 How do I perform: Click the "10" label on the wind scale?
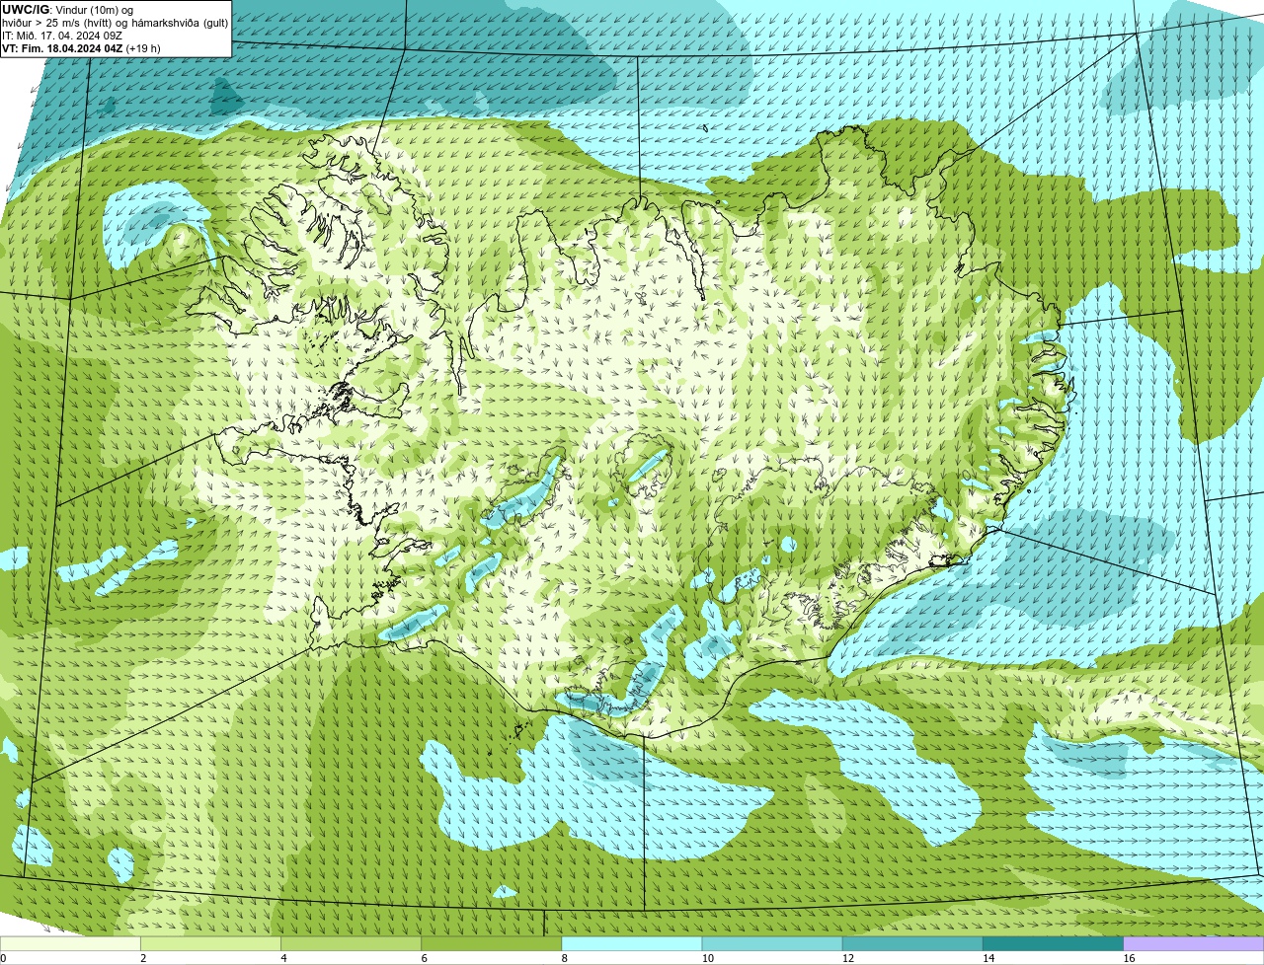click(x=707, y=958)
